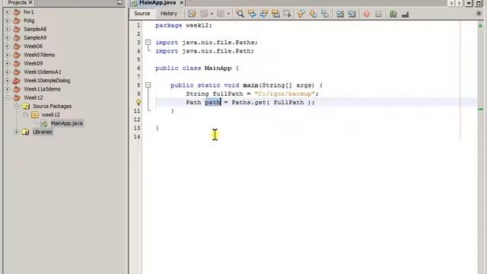The height and width of the screenshot is (274, 487).
Task: Expand the Week11a5demo project node
Action: click(x=8, y=89)
